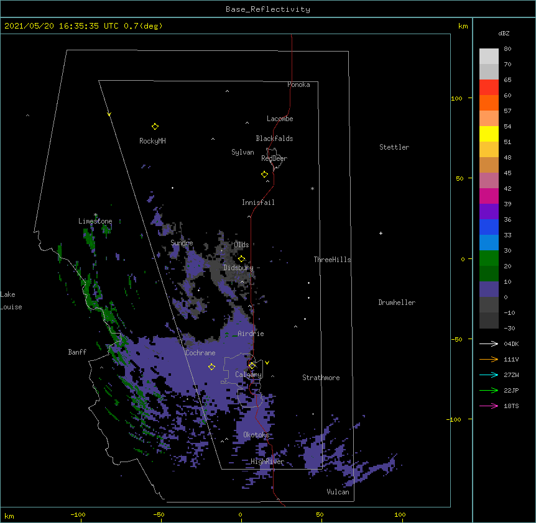Viewport: 536px width, 523px height.
Task: Click the purple 10 dBZ color swatch
Action: click(489, 289)
